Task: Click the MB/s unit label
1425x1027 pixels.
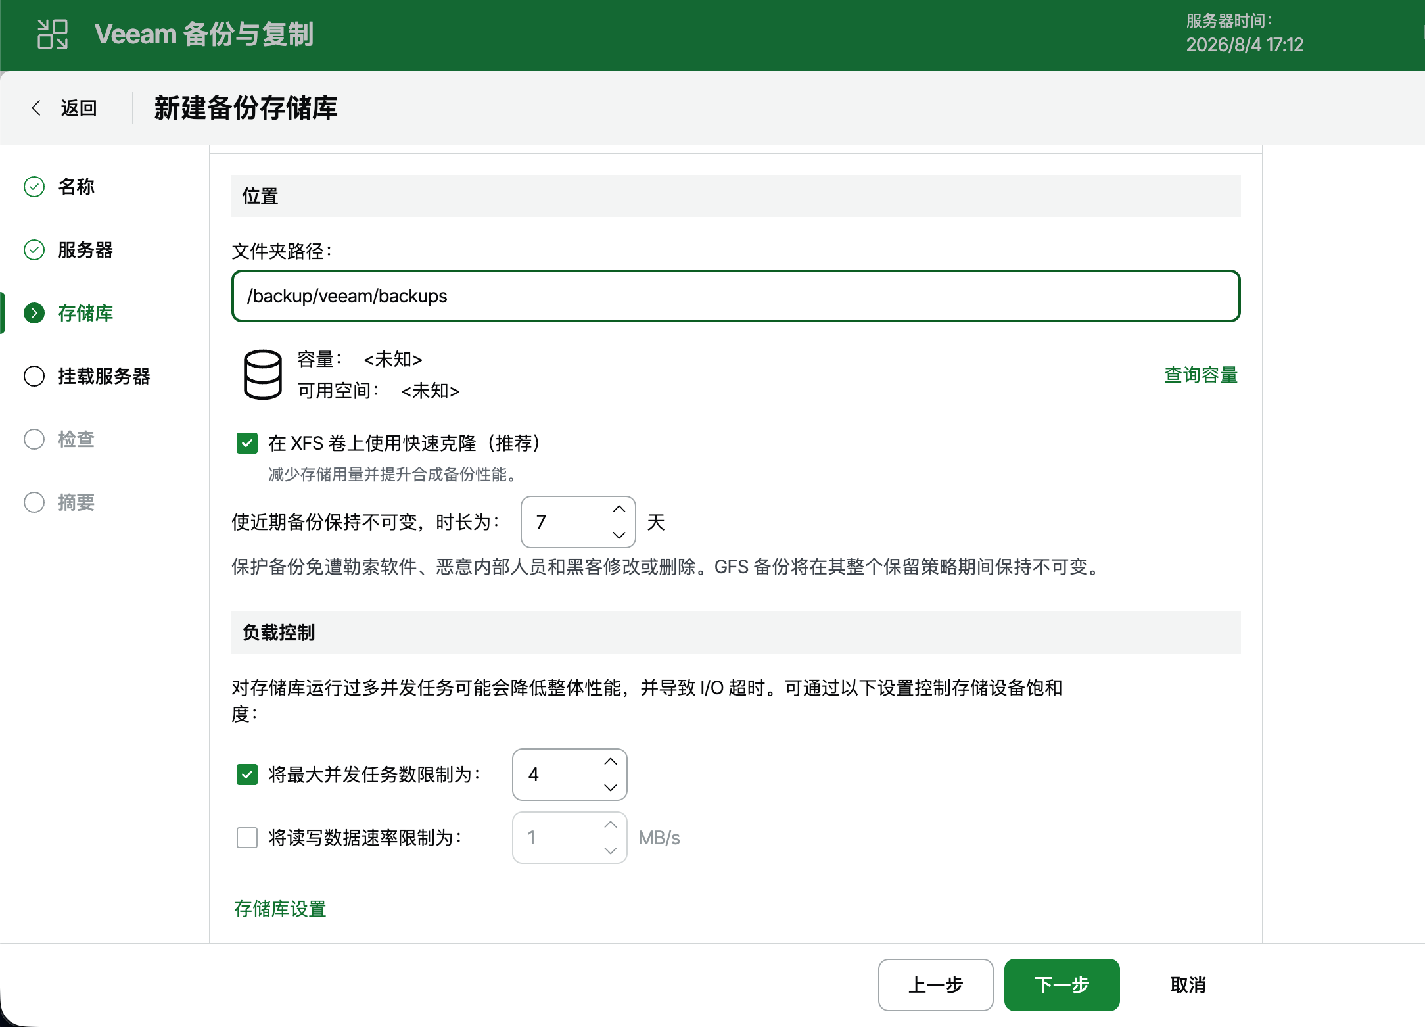Action: (659, 838)
